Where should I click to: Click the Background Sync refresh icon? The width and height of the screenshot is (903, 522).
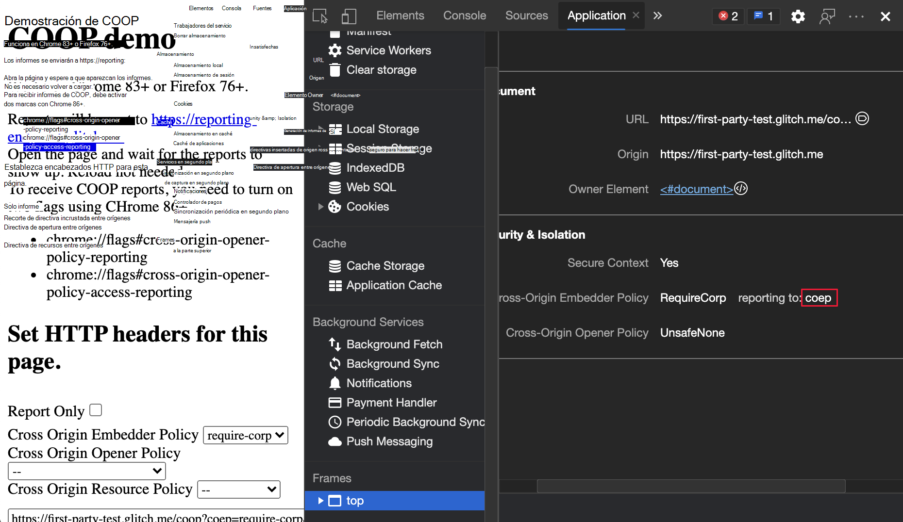[x=335, y=364]
